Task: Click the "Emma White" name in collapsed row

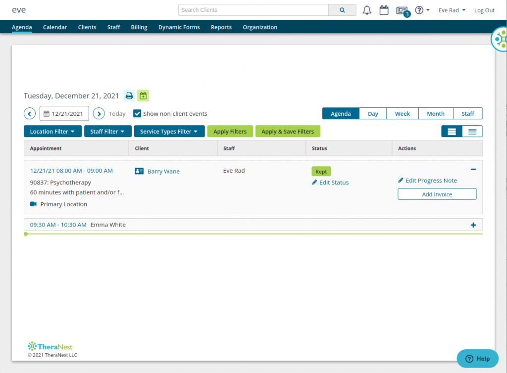Action: point(108,225)
